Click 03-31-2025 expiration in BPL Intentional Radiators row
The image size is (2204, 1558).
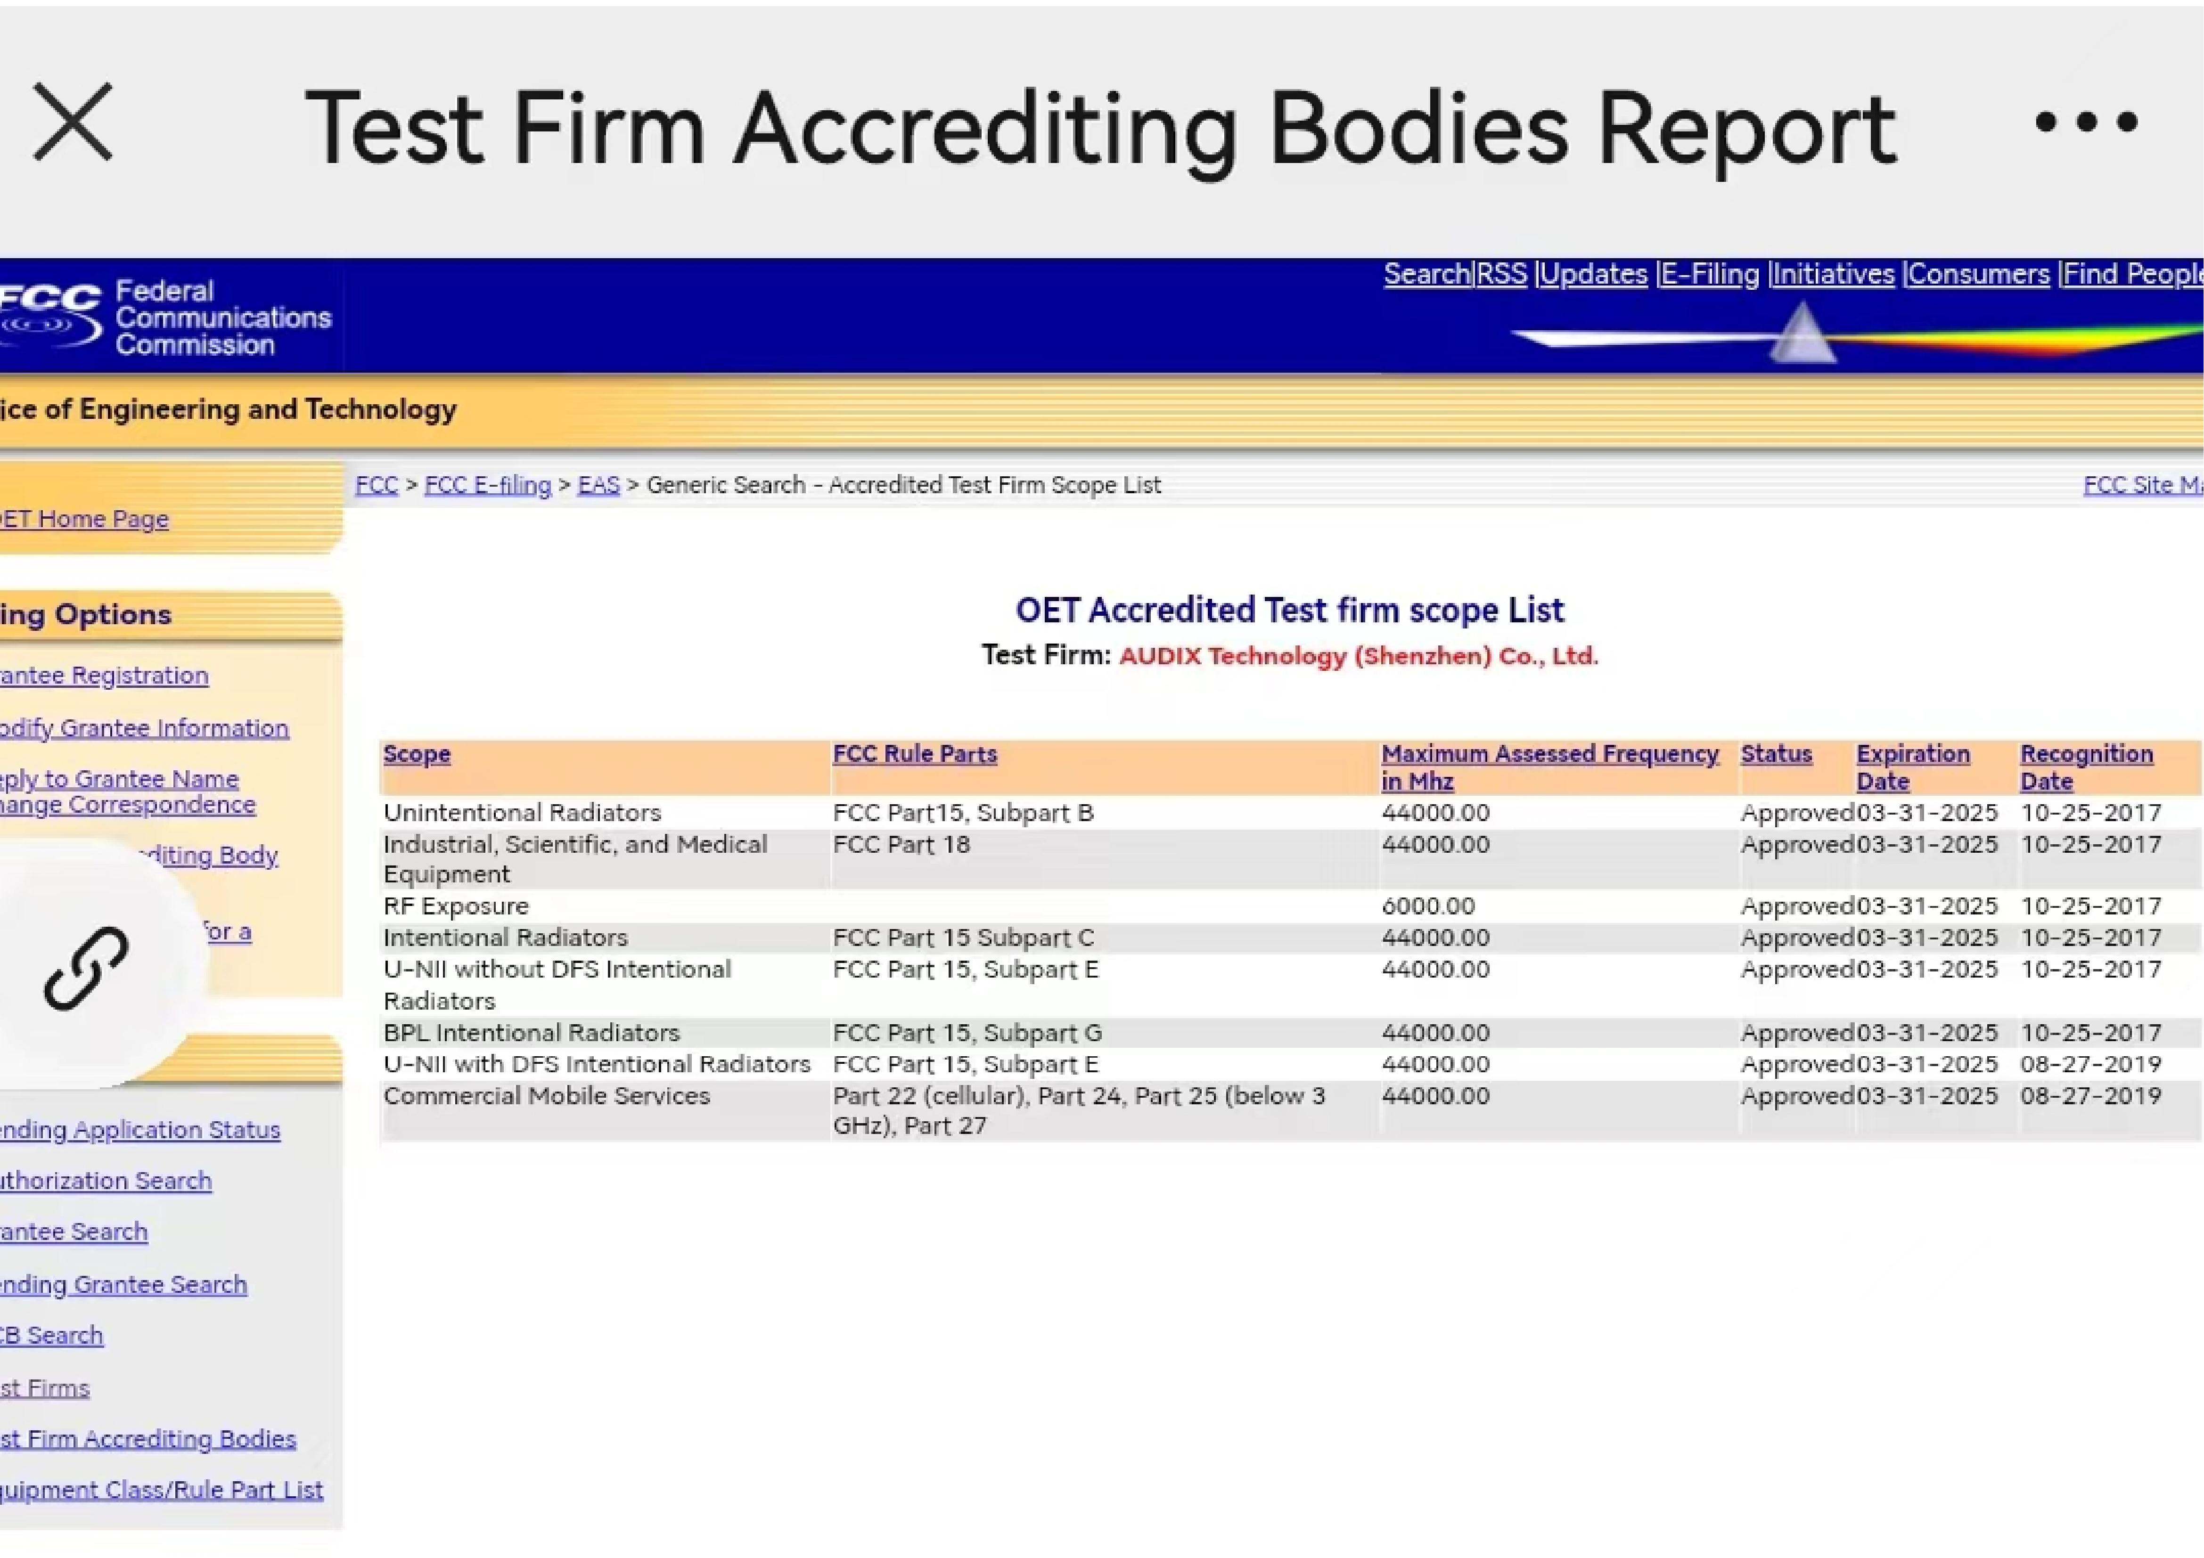tap(1926, 1033)
